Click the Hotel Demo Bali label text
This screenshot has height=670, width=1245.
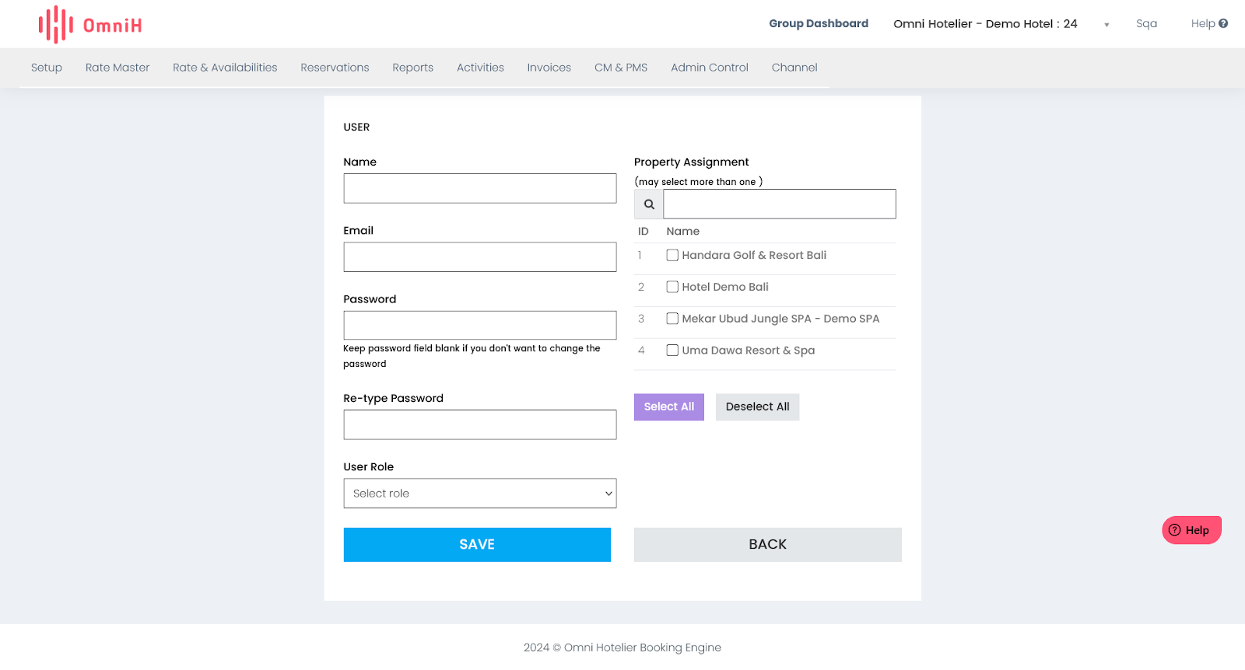(x=725, y=287)
